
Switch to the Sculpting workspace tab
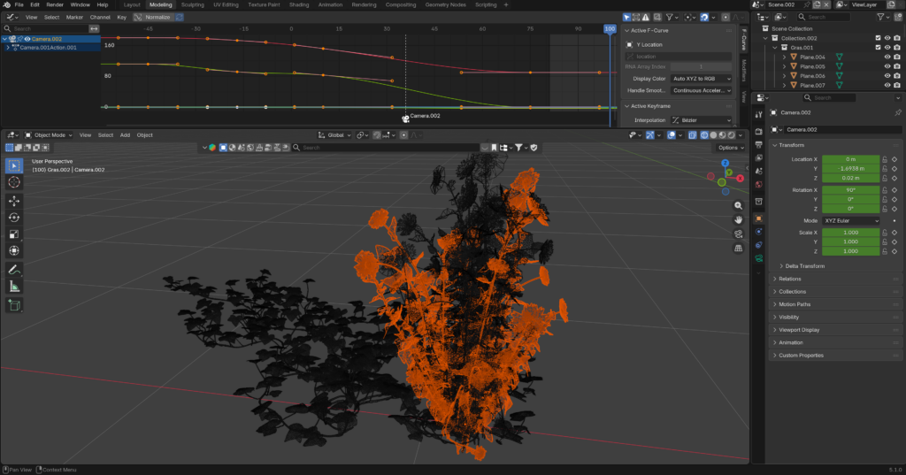coord(192,4)
